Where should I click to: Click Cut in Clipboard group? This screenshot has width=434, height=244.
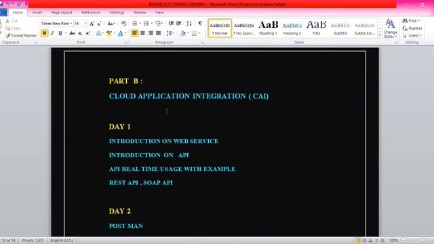click(12, 21)
